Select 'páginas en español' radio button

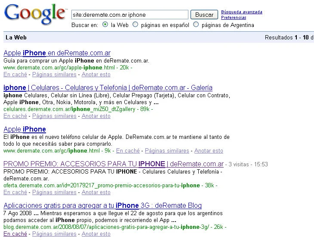point(135,24)
